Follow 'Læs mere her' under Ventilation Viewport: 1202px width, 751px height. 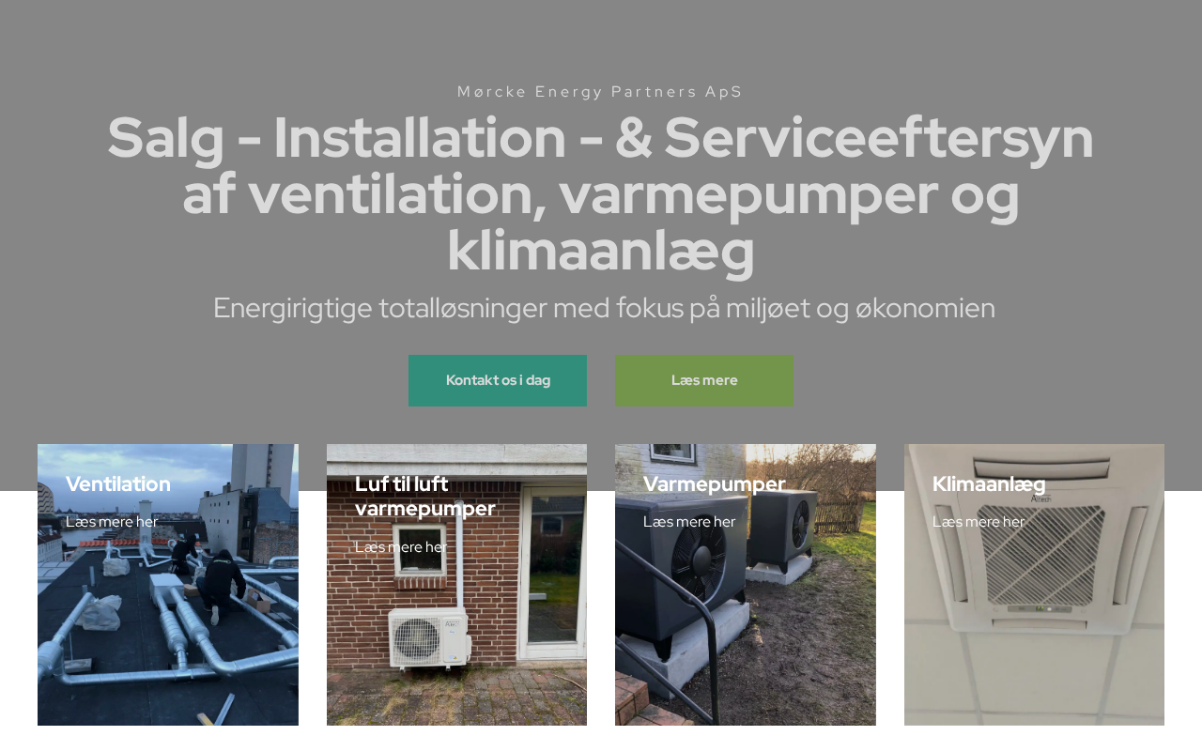(112, 522)
